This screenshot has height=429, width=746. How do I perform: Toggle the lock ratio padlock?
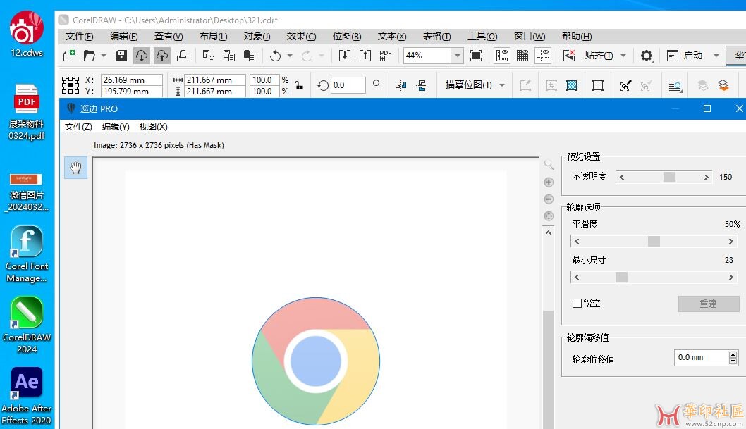pyautogui.click(x=299, y=85)
